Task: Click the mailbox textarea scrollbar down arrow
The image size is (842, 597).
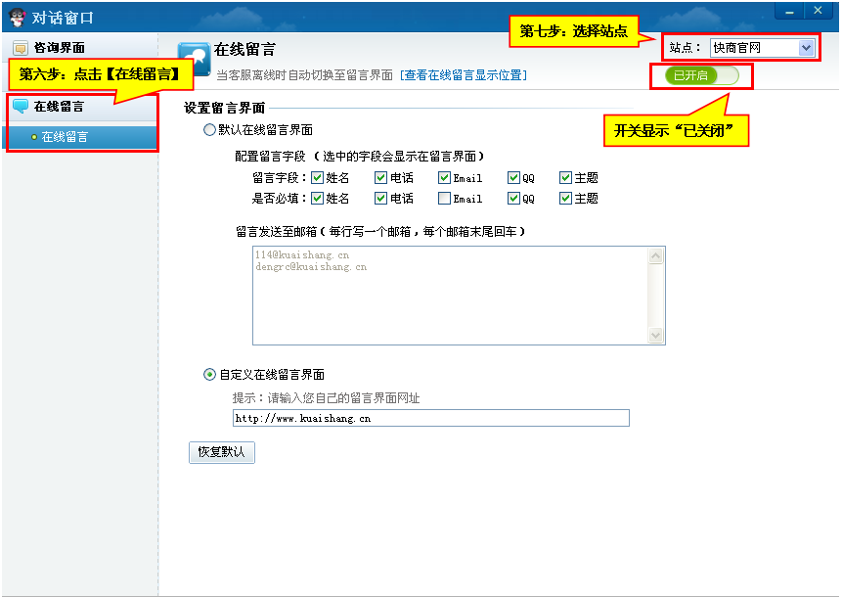Action: (x=656, y=336)
